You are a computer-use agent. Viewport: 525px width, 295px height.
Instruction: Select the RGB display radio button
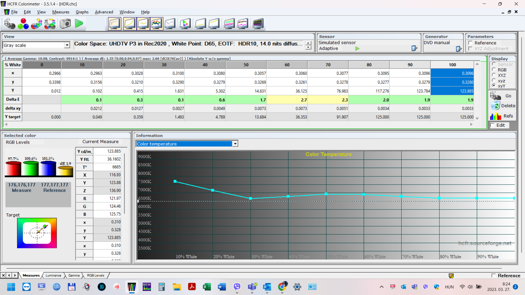(x=494, y=70)
